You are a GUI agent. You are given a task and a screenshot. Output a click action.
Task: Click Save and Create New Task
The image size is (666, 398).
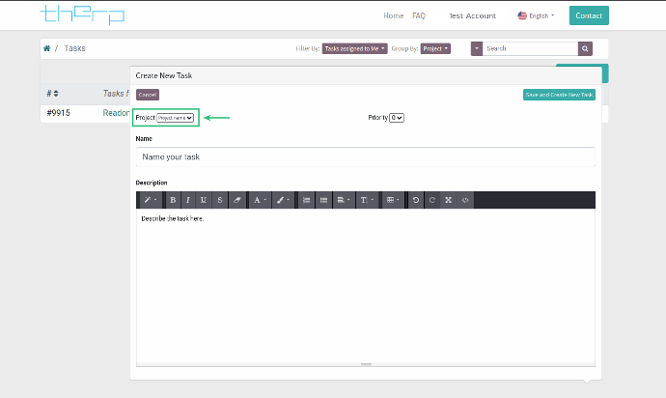tap(559, 95)
